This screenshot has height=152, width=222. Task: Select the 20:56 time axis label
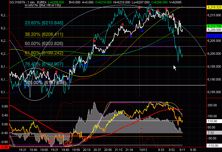coord(108,150)
